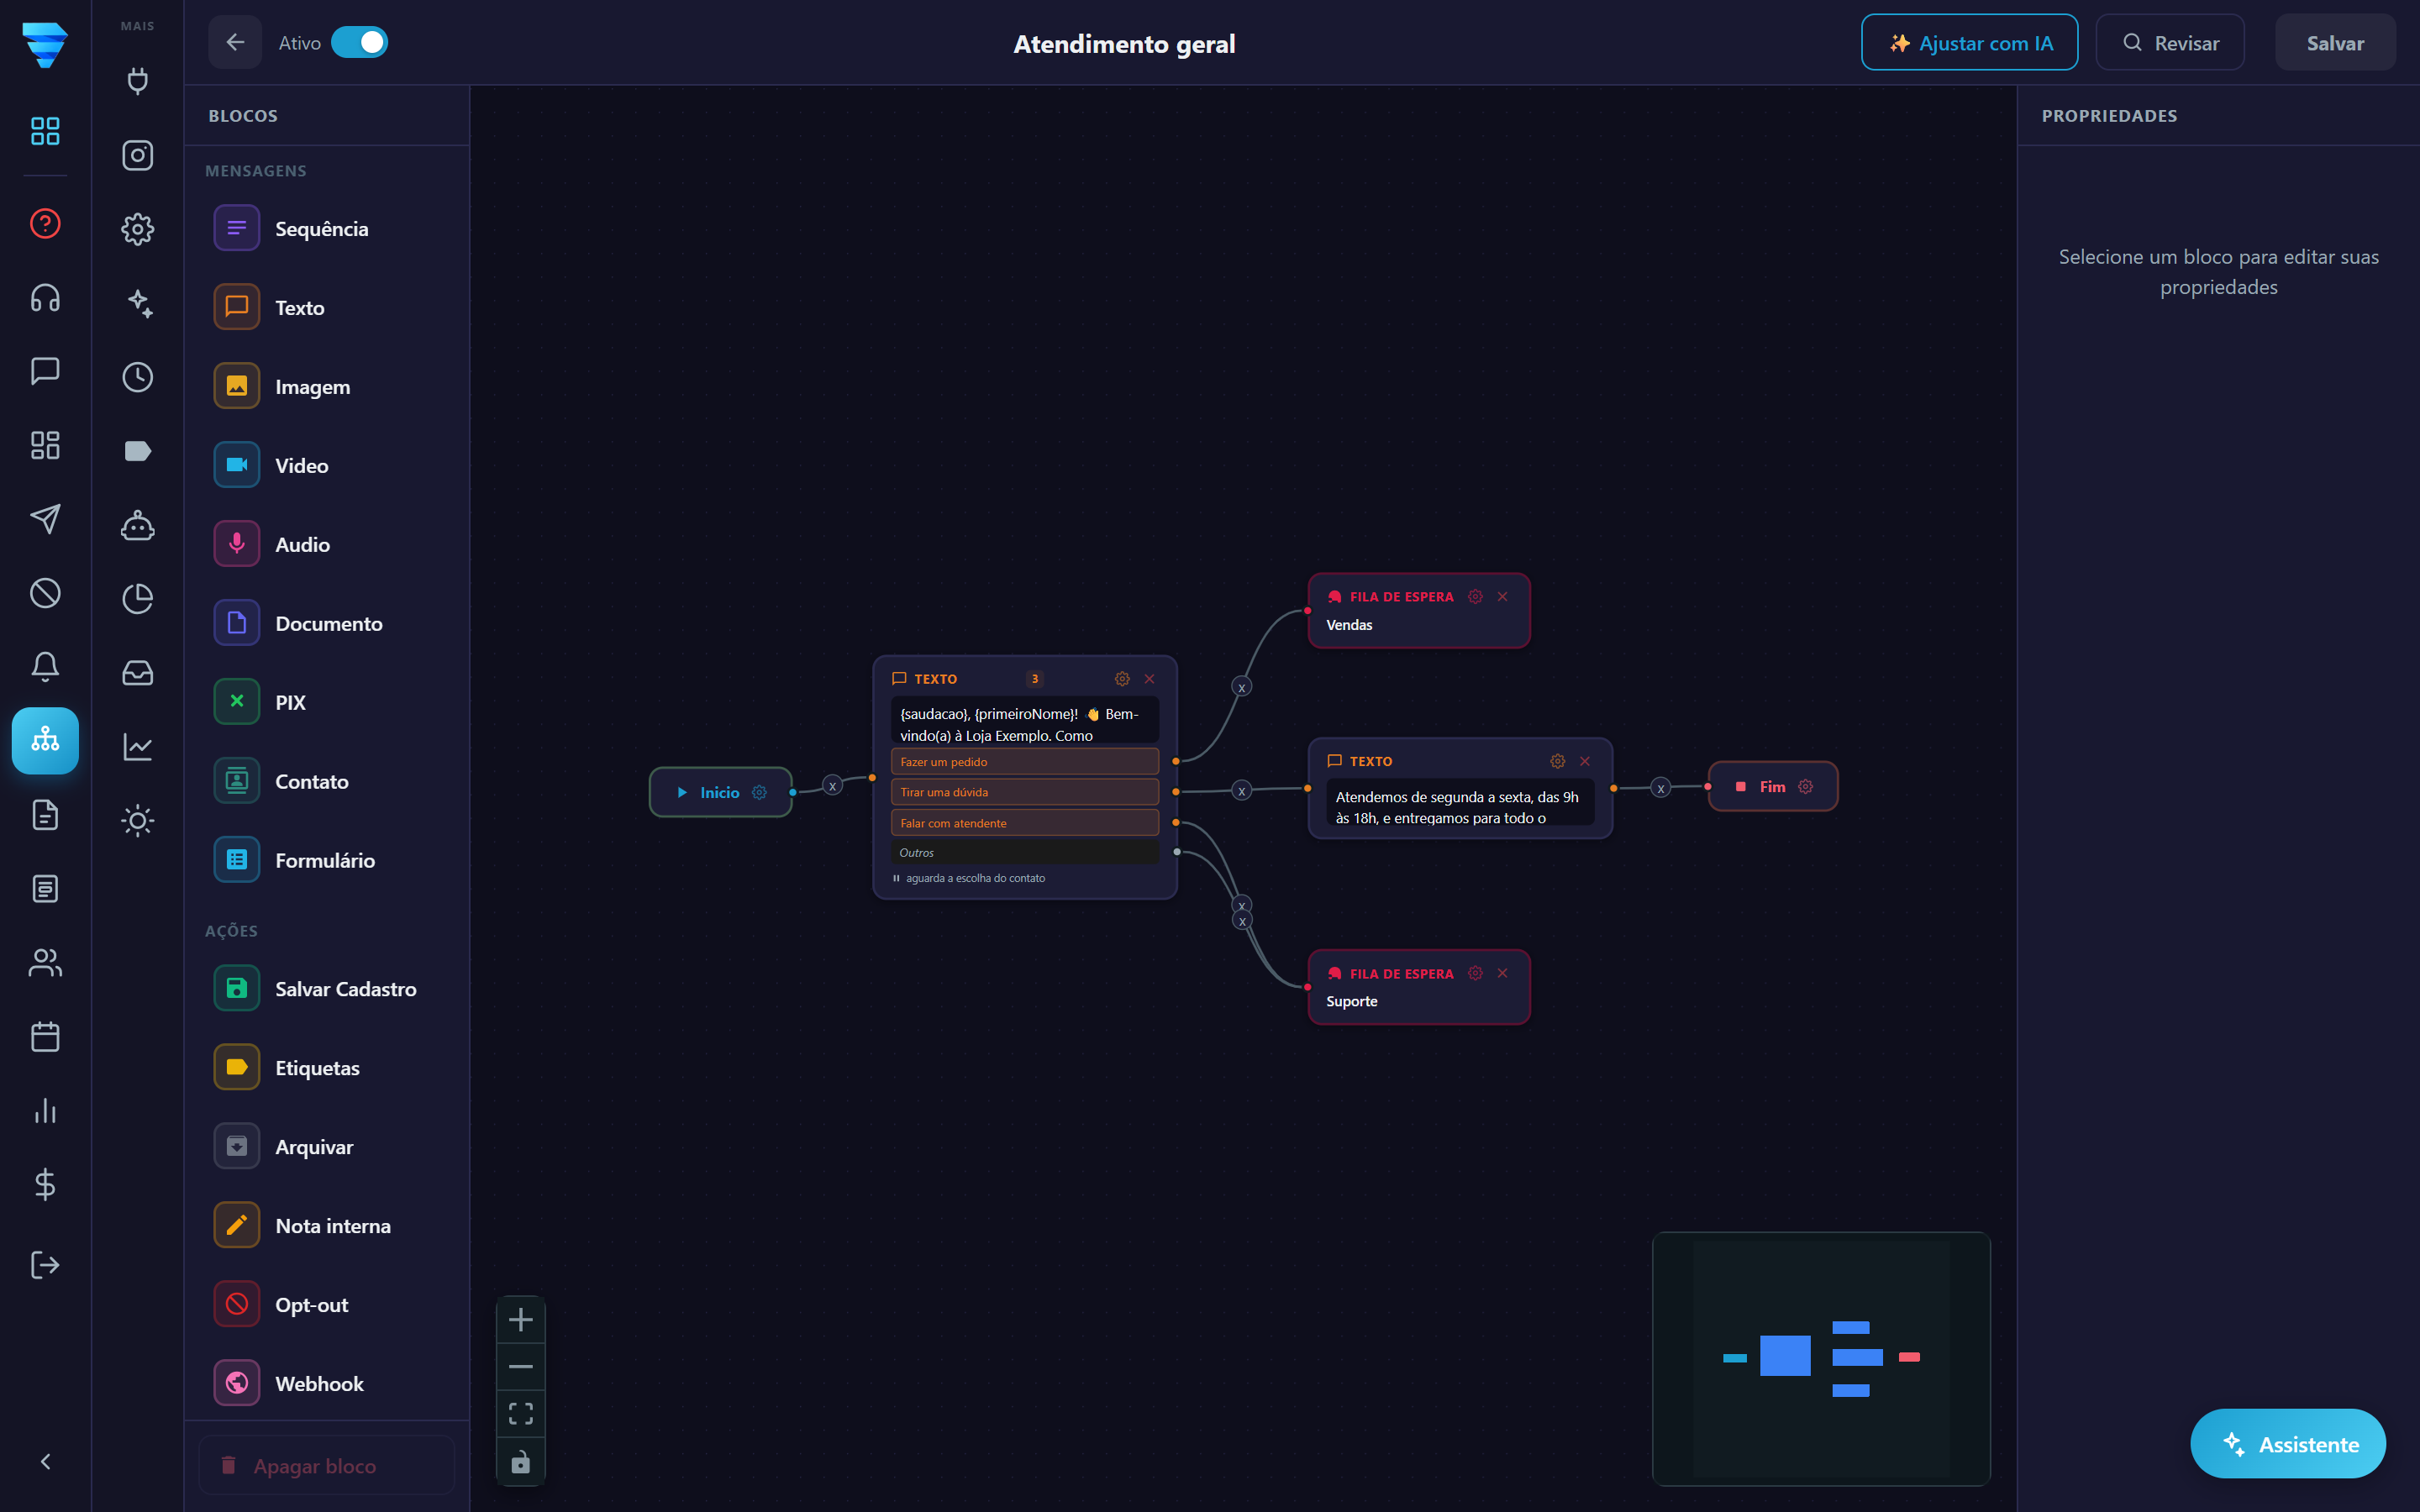
Task: Open the help question-mark icon
Action: [45, 223]
